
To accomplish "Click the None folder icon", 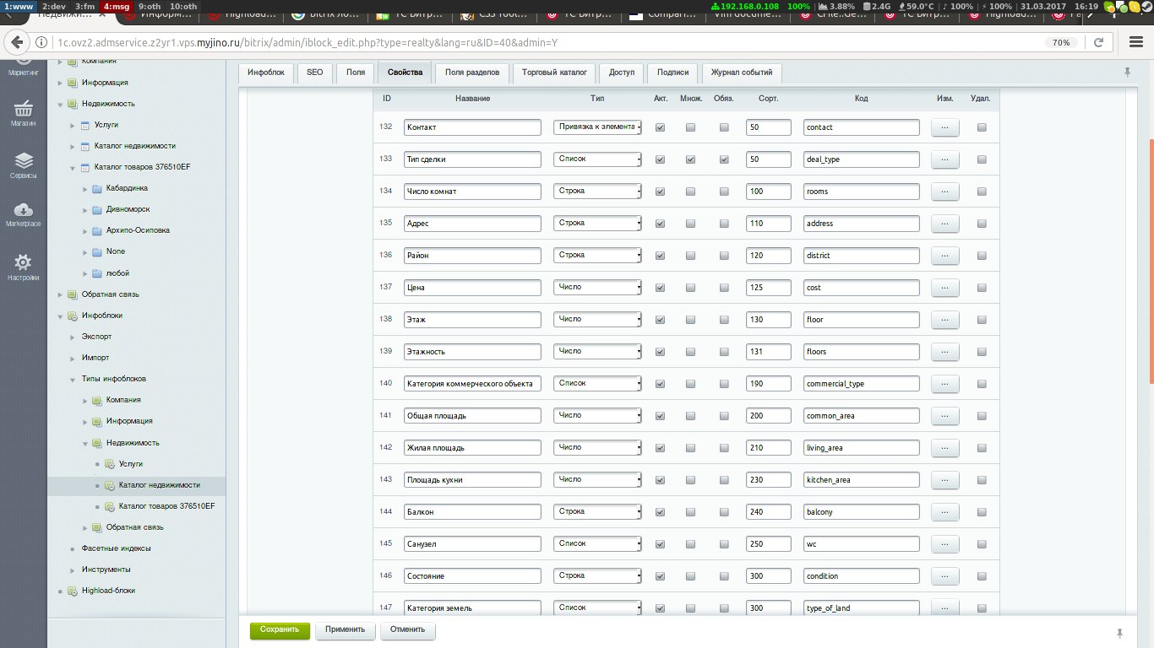I will [x=97, y=251].
